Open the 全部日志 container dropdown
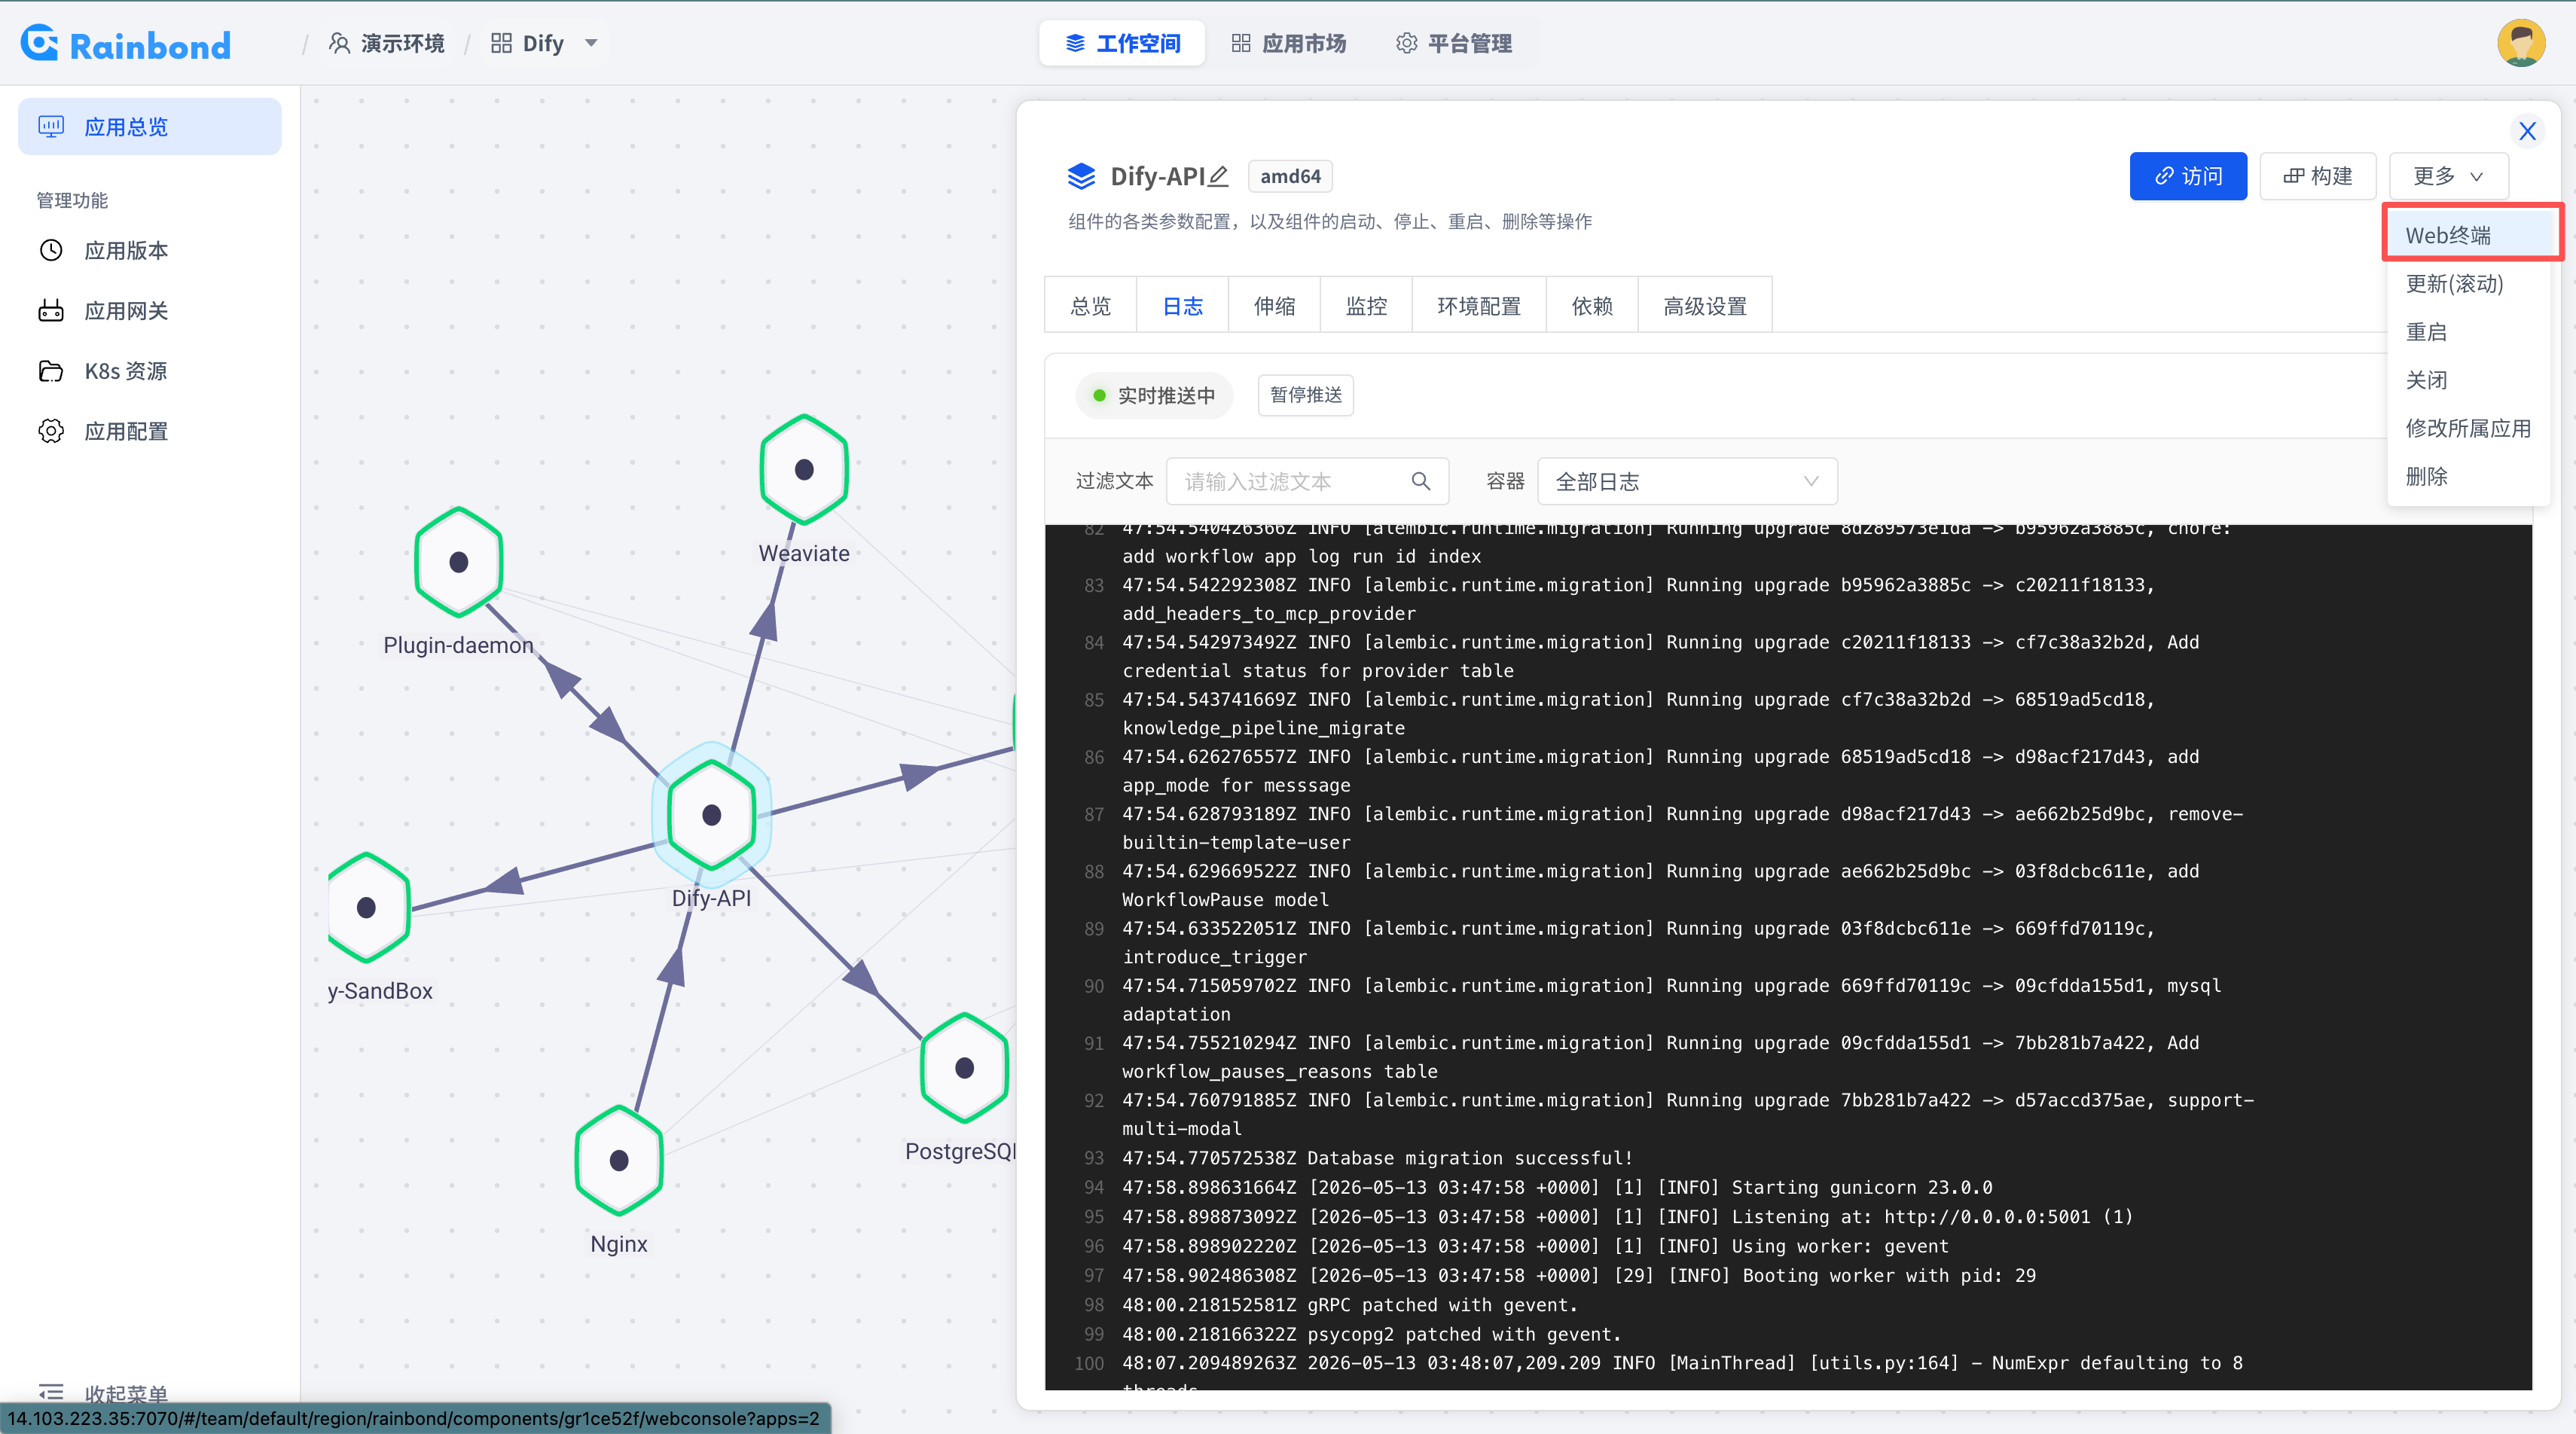 point(1687,482)
